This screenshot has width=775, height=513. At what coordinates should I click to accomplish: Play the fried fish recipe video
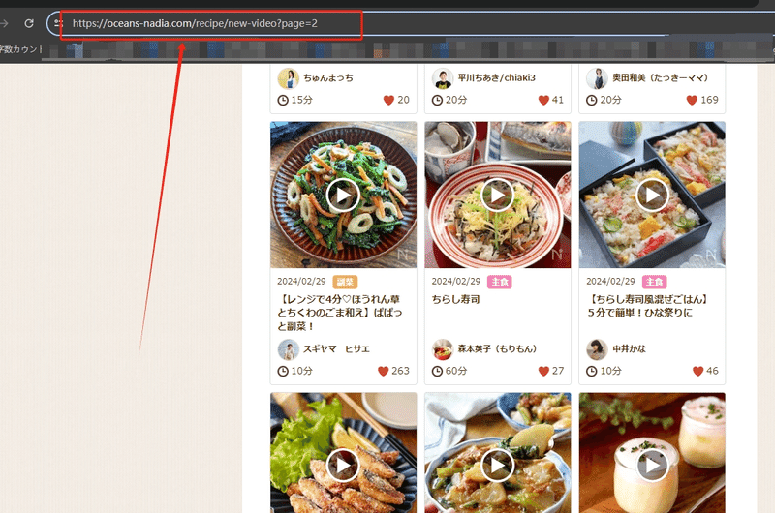(x=343, y=466)
